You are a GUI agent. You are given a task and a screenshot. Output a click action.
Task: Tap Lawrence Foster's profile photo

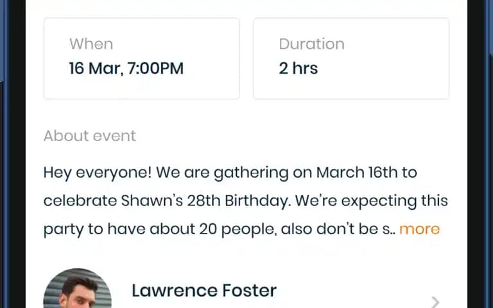coord(77,288)
